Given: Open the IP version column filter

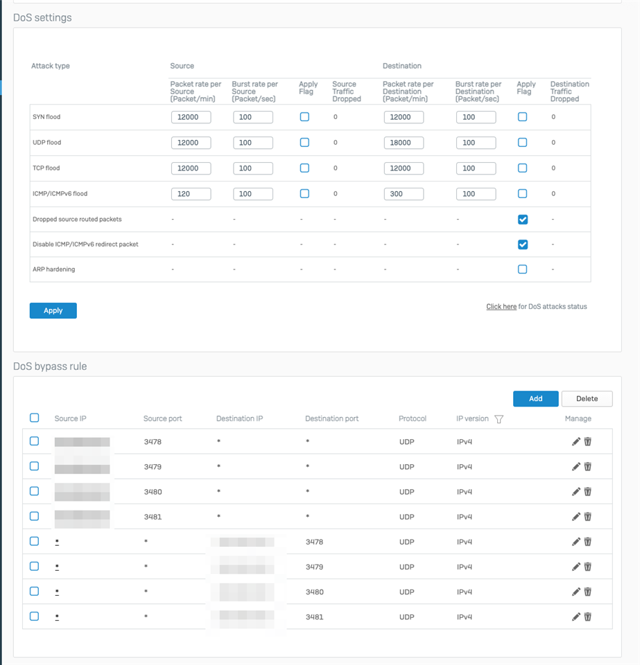Looking at the screenshot, I should click(499, 419).
